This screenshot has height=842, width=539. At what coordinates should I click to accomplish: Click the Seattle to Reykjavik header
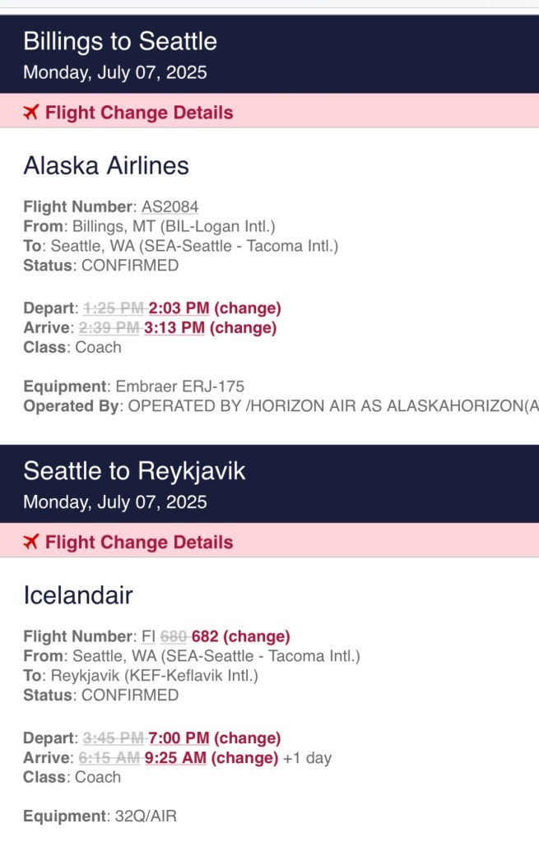click(134, 471)
